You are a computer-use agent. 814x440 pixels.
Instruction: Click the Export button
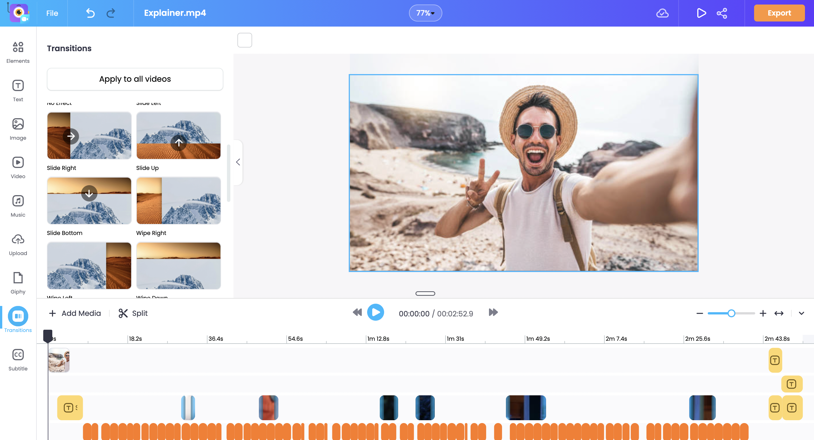click(780, 12)
